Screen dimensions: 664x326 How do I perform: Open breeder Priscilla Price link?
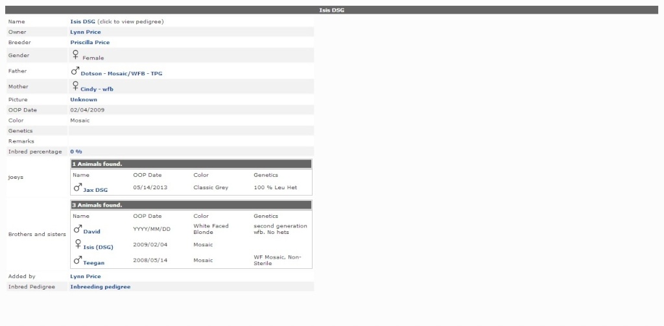89,42
